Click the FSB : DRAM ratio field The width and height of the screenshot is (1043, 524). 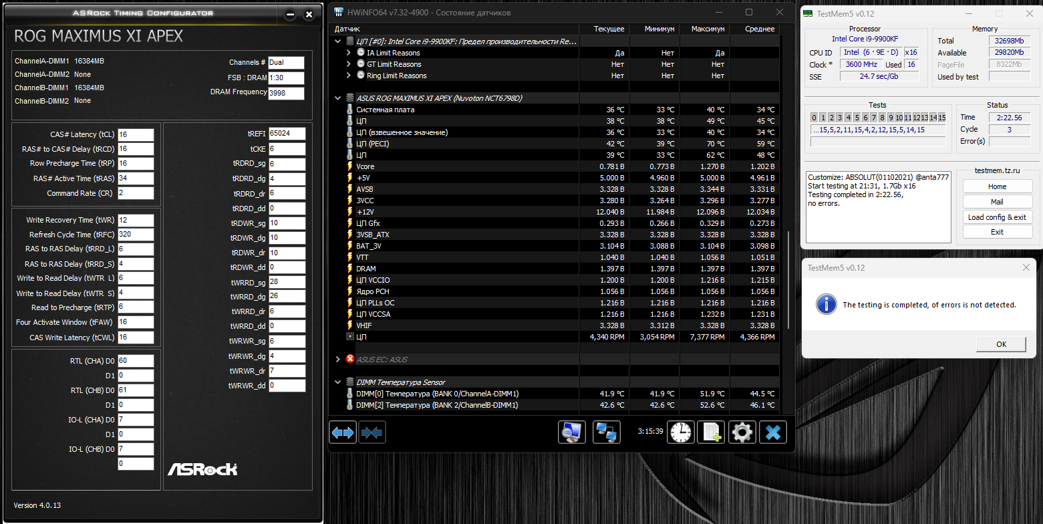[x=286, y=78]
